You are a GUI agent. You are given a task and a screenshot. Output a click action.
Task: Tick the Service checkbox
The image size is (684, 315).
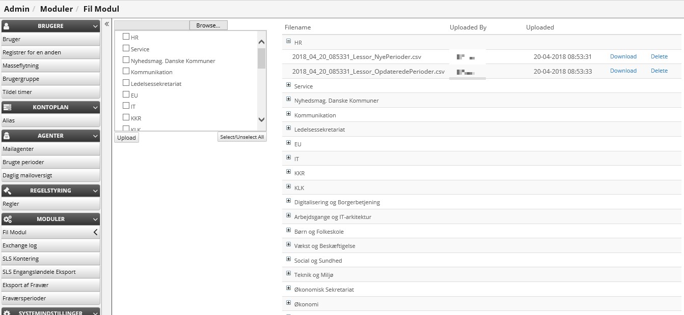[126, 48]
